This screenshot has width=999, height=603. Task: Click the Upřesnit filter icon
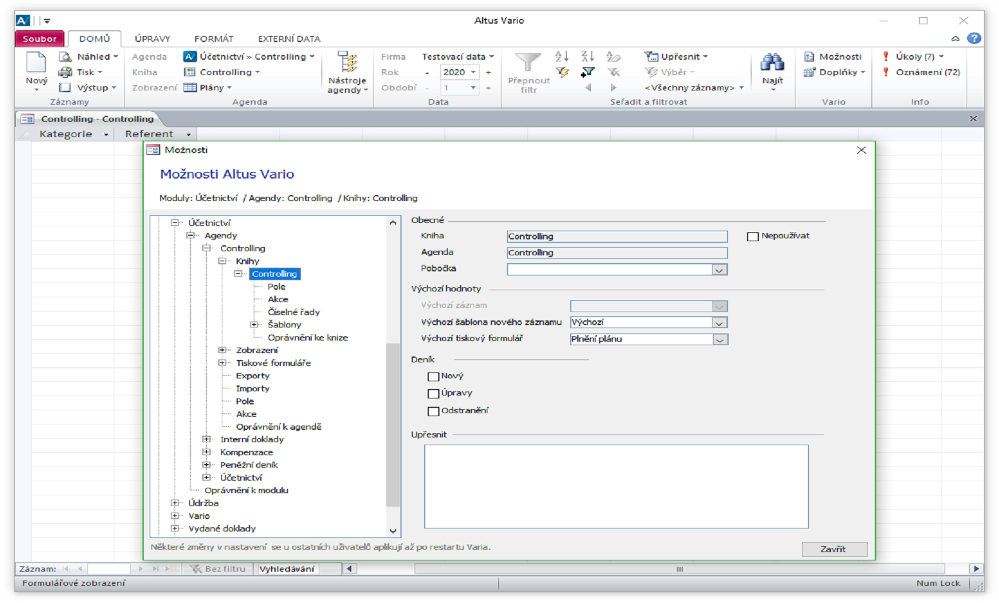coord(651,57)
